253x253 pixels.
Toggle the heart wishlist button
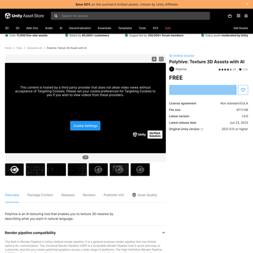(243, 90)
